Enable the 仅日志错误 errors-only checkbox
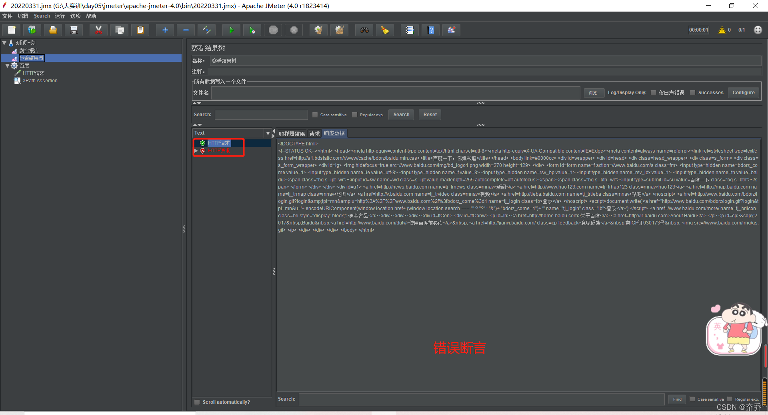 tap(654, 93)
